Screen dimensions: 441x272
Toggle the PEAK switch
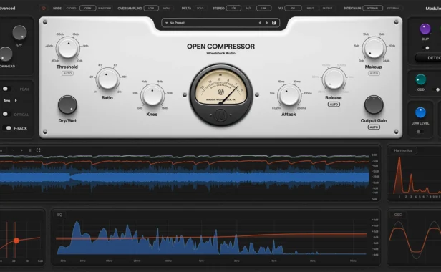6,89
